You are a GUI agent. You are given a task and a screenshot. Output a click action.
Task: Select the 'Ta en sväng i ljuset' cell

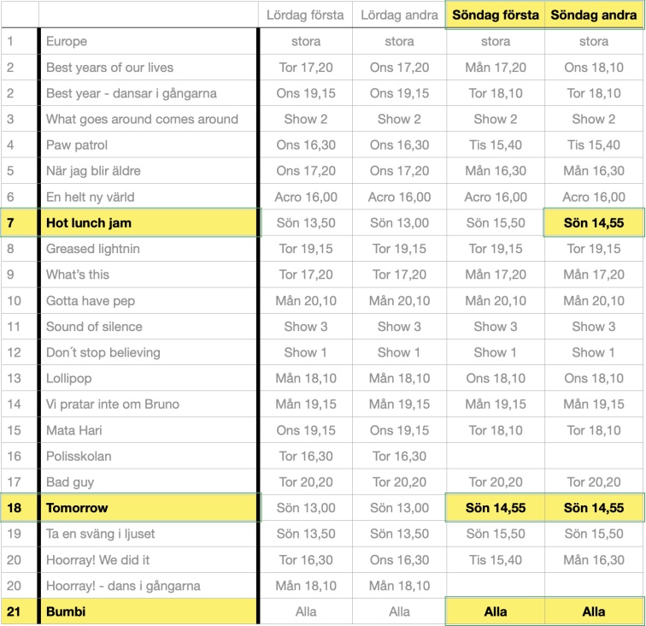tap(149, 534)
